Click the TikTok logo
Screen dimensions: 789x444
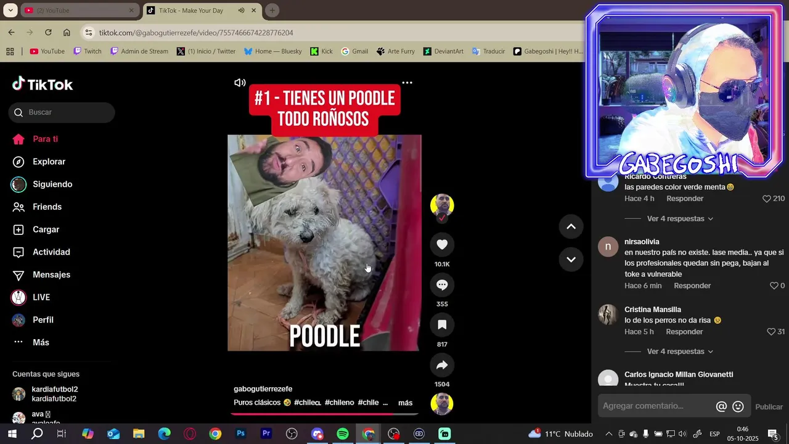pyautogui.click(x=43, y=84)
